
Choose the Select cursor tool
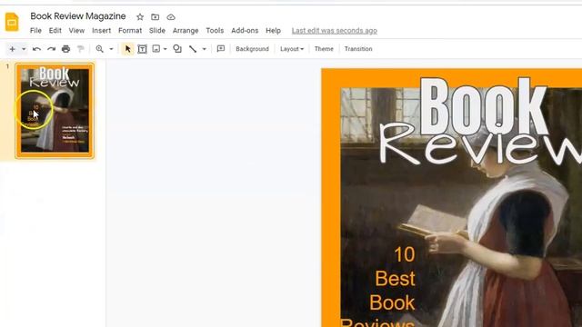point(127,49)
